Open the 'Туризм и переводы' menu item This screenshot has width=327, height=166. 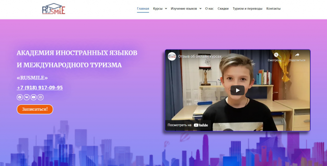[x=248, y=9]
